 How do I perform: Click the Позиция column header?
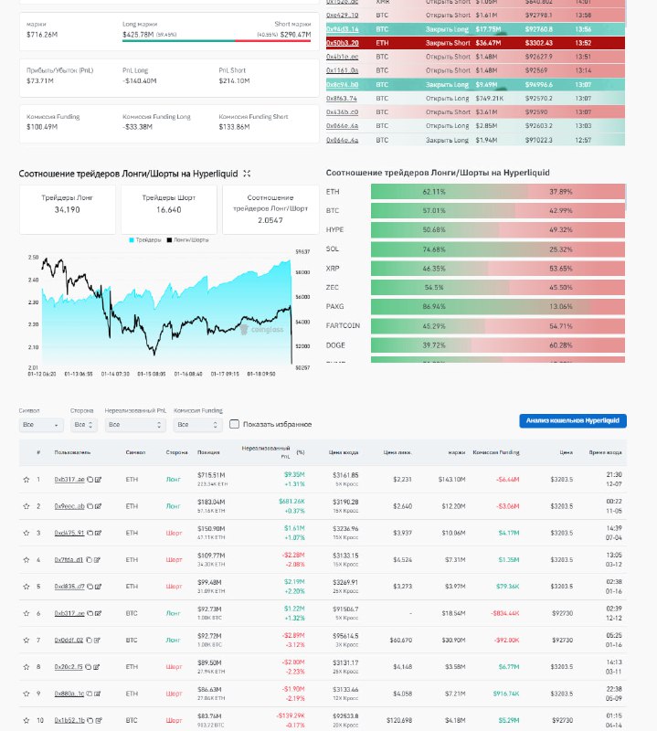[207, 452]
